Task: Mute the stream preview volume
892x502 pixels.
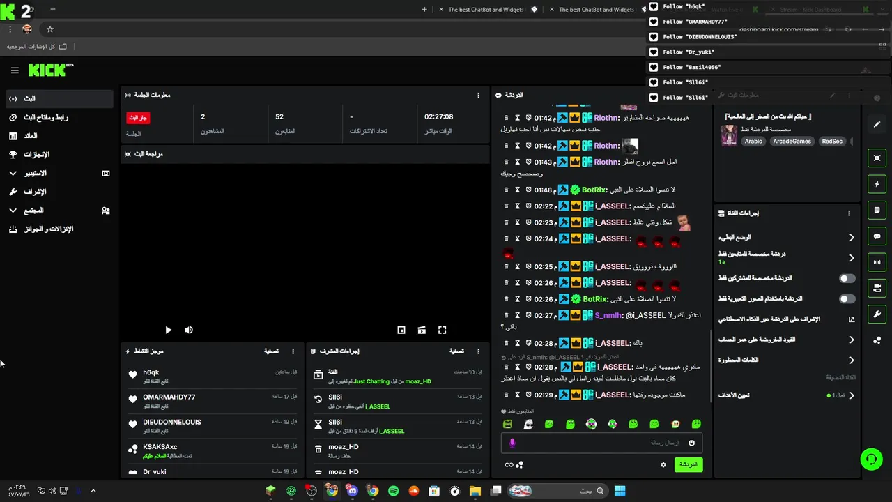Action: pyautogui.click(x=188, y=330)
